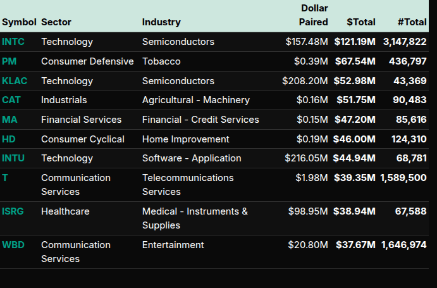
Task: Open the INTU symbol link
Action: click(13, 158)
